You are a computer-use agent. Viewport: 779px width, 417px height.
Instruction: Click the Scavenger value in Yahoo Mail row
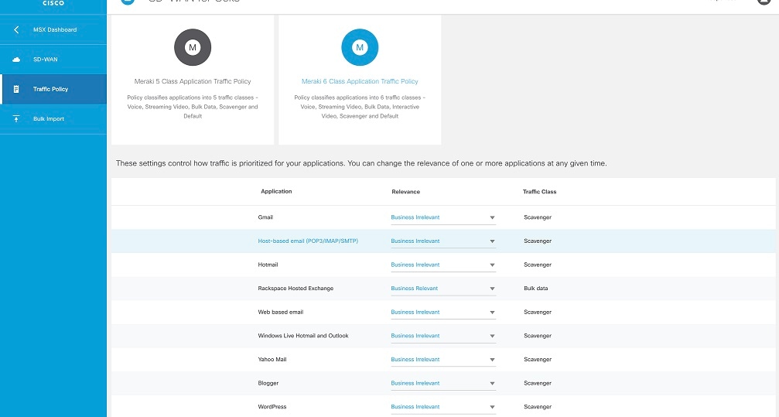click(x=538, y=359)
